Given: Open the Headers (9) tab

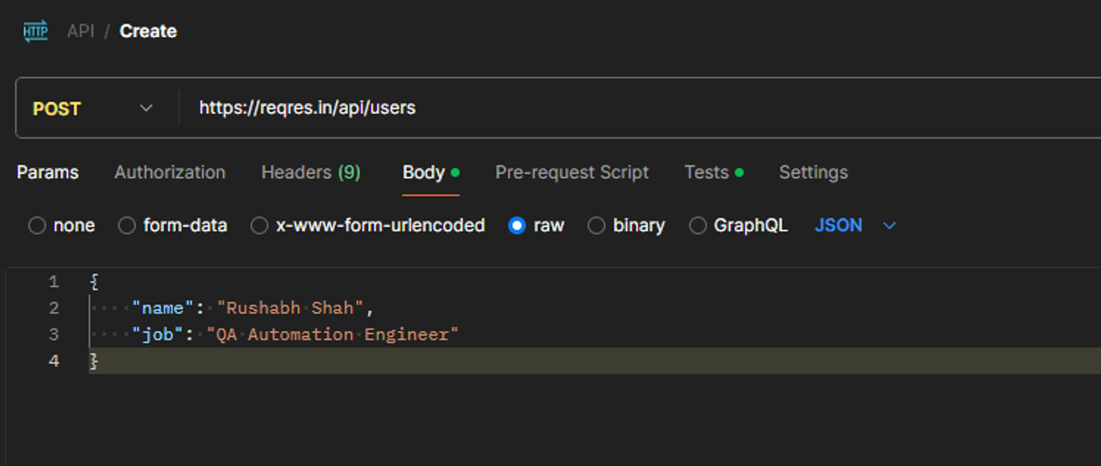Looking at the screenshot, I should 311,172.
